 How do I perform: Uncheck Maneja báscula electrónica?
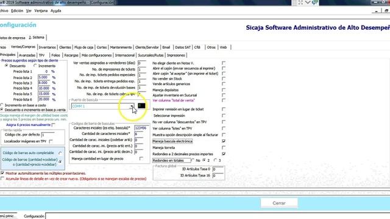(224, 141)
